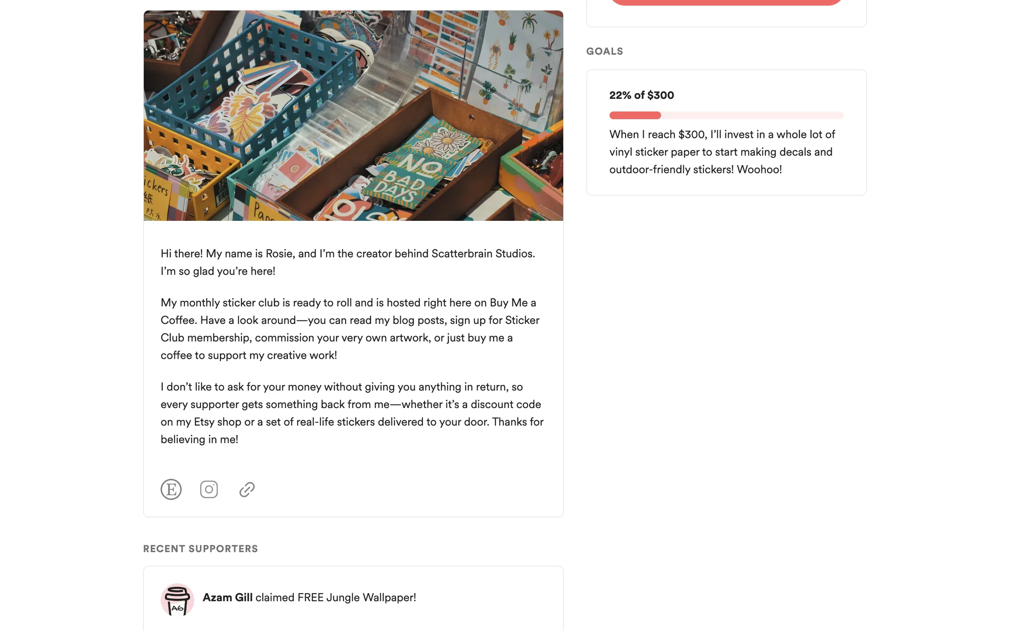Click the sticker bins cover photo

[353, 115]
